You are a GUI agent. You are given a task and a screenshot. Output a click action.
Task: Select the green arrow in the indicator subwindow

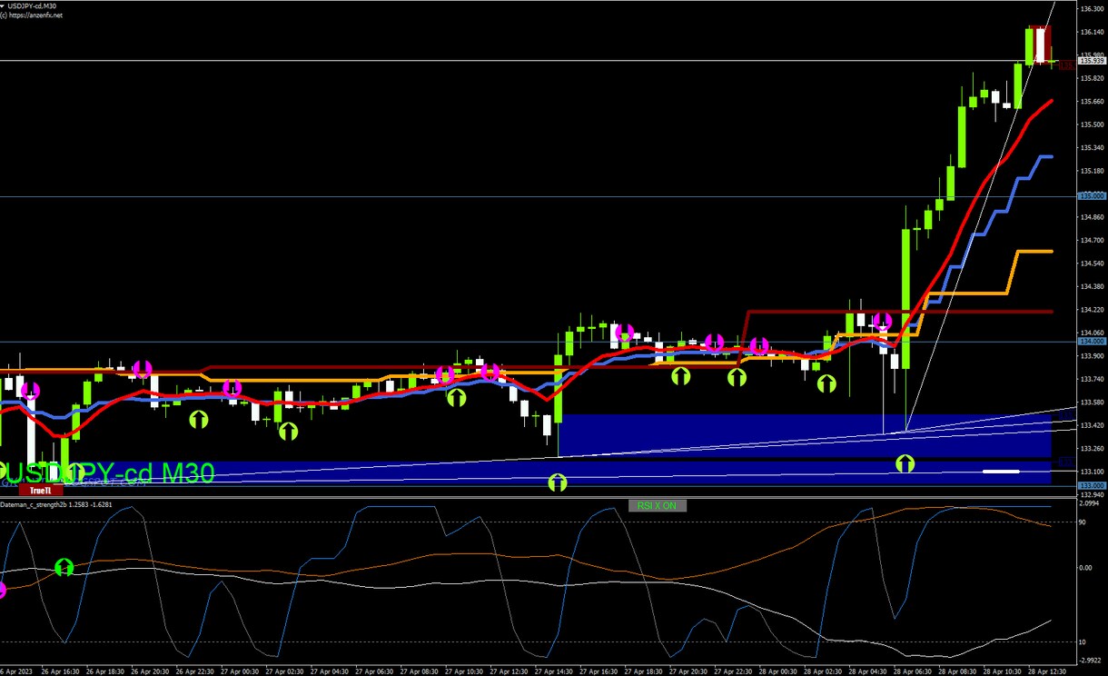pos(64,567)
